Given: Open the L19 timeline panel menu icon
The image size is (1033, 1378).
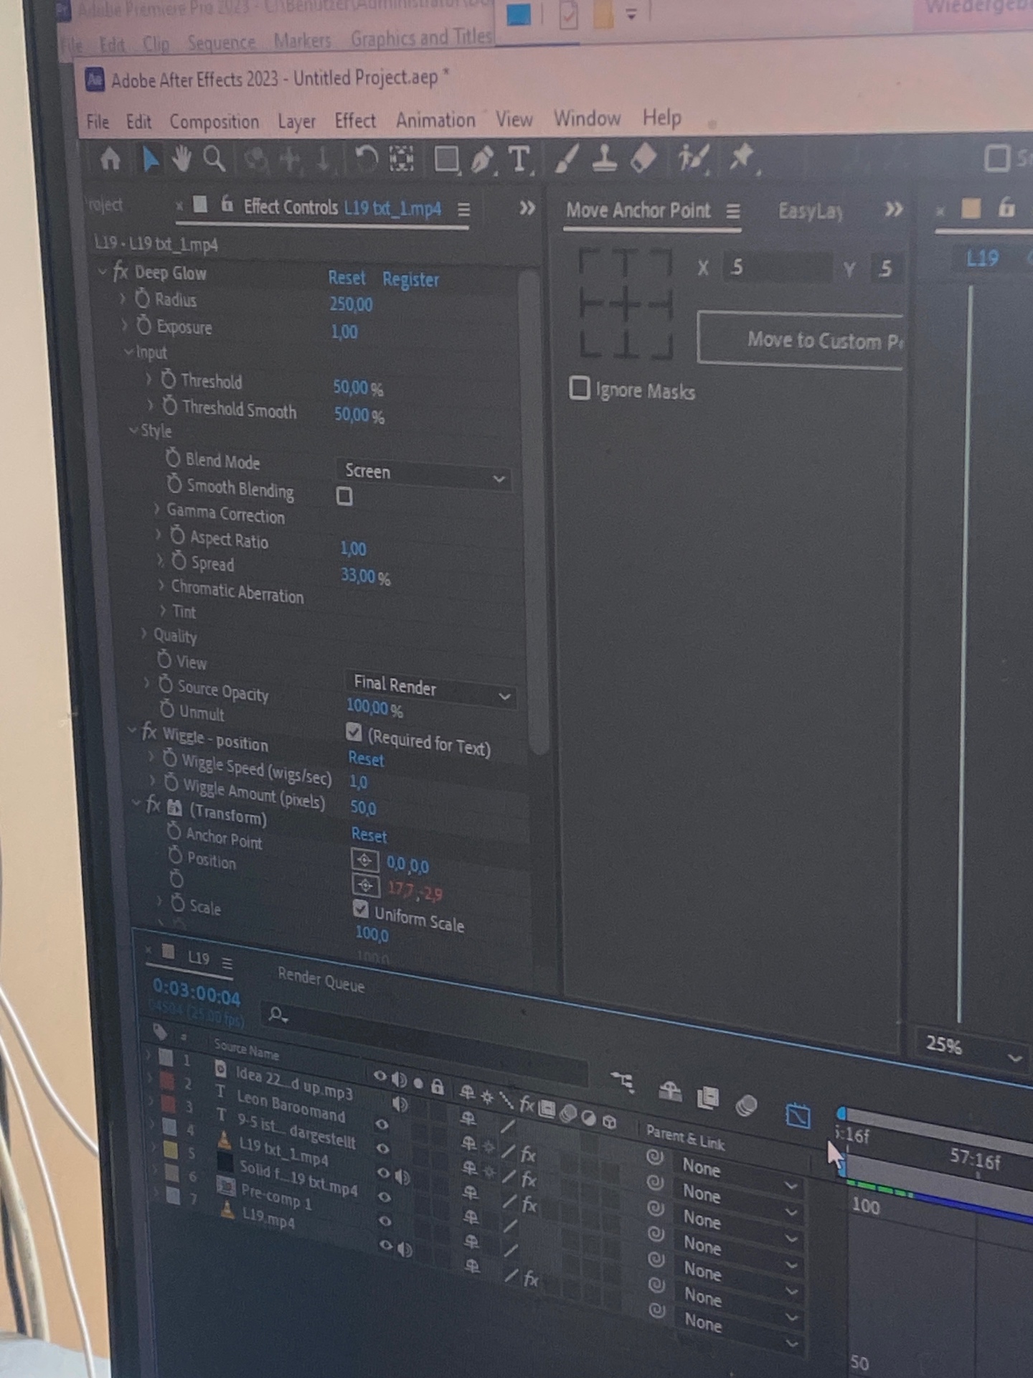Looking at the screenshot, I should [x=227, y=962].
